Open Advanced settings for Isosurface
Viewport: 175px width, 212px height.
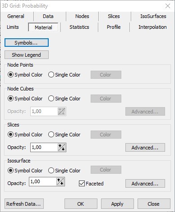(145, 184)
